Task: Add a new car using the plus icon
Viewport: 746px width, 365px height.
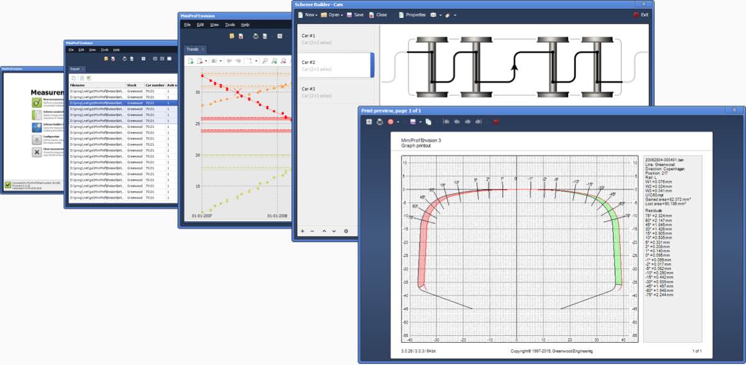Action: [x=302, y=231]
